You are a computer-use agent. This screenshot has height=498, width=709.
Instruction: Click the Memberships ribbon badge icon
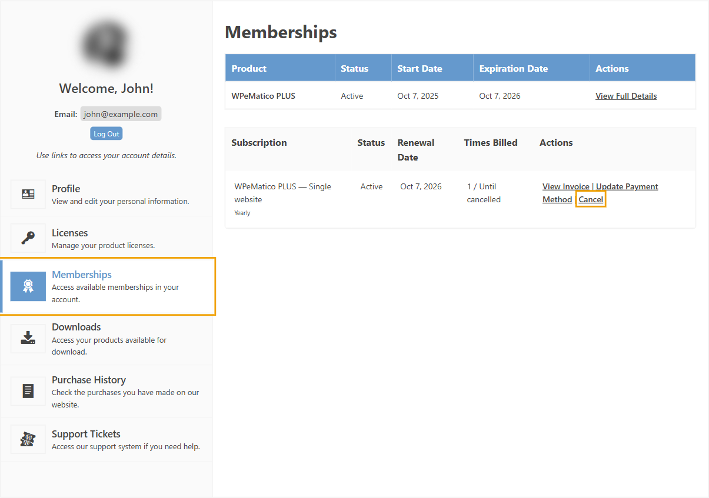(28, 286)
